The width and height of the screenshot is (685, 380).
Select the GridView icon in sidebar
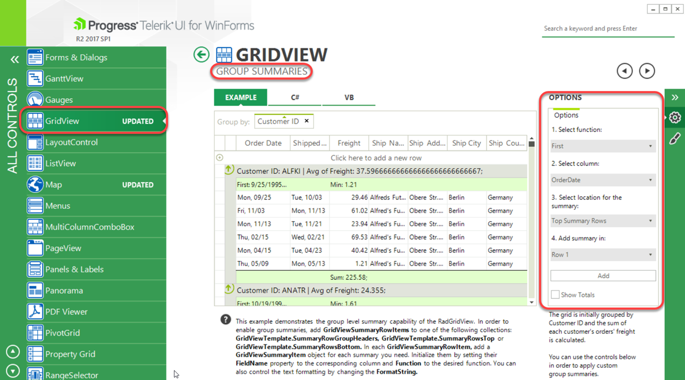(x=35, y=121)
